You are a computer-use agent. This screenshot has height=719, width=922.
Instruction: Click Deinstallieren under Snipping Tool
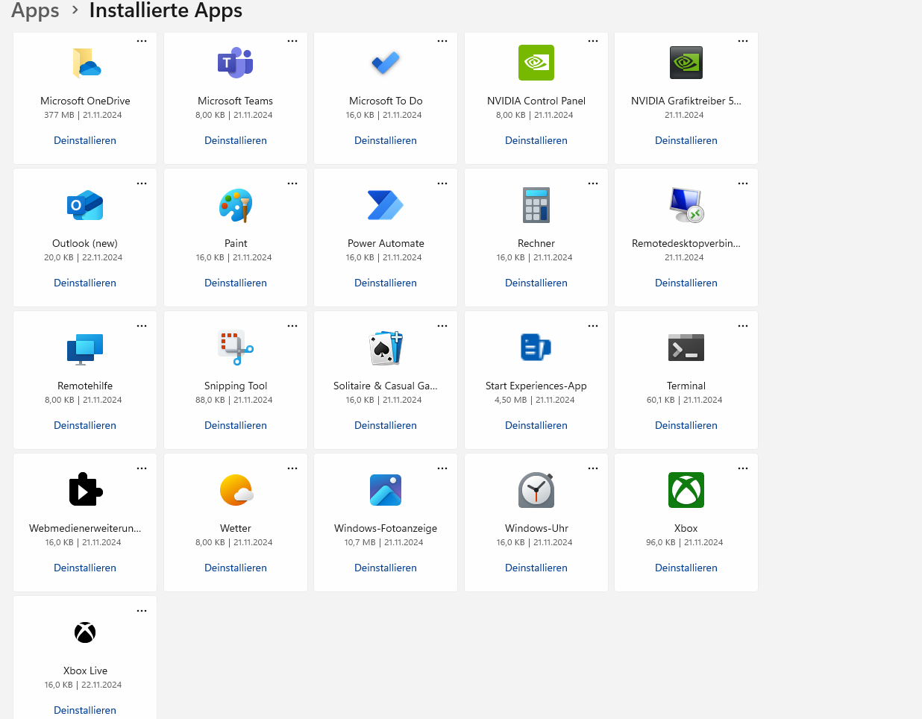[236, 425]
